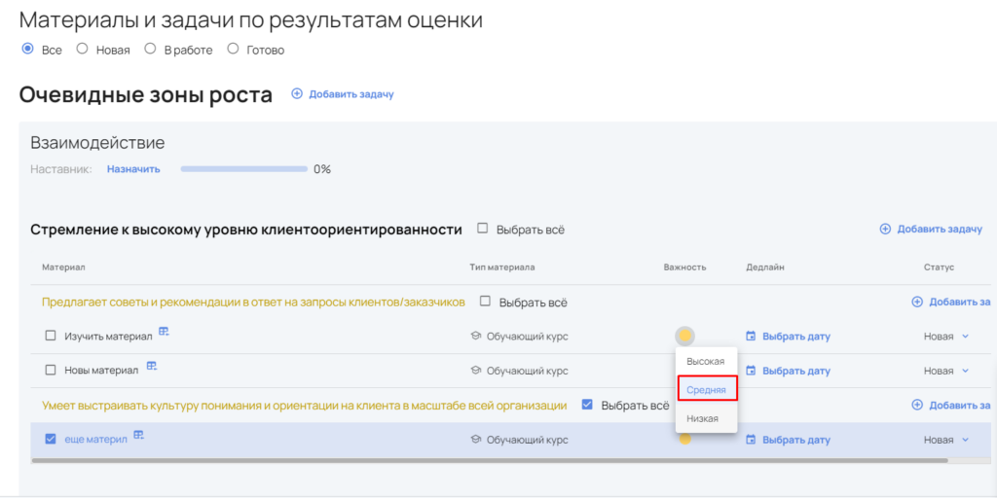This screenshot has width=997, height=498.
Task: Select the Готово radio filter
Action: pos(233,49)
